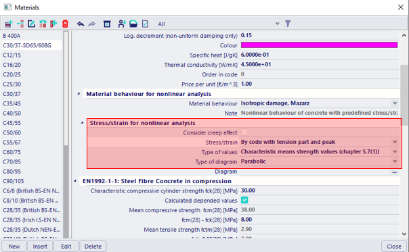Click the Close button

coord(394,247)
